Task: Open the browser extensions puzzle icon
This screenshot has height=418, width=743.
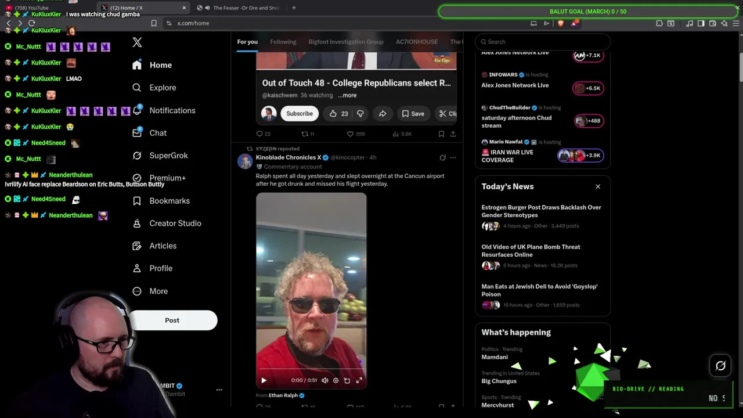Action: (659, 23)
